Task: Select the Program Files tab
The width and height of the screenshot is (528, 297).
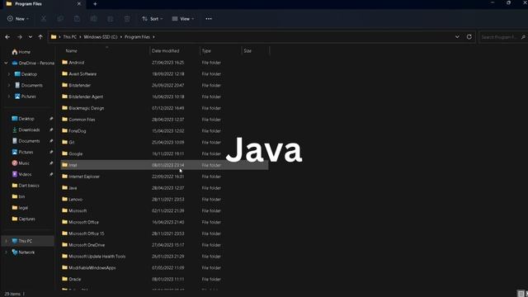Action: point(44,4)
